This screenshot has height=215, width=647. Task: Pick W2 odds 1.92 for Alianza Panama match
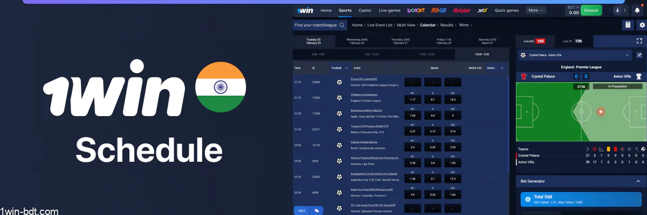tap(452, 162)
